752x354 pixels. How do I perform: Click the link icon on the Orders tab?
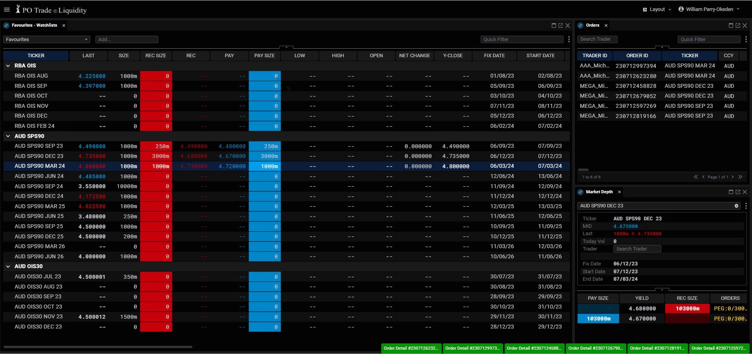(x=580, y=25)
